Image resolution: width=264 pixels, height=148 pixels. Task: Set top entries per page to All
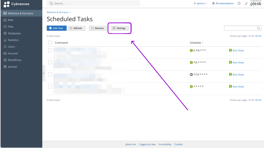pos(260,36)
